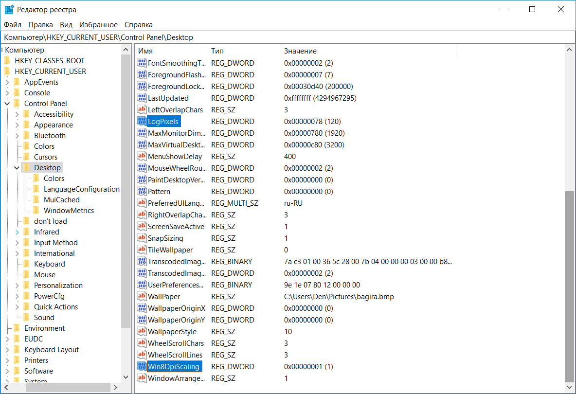Click the Personalization folder icon
Screen dimensions: 576x394
pos(26,285)
